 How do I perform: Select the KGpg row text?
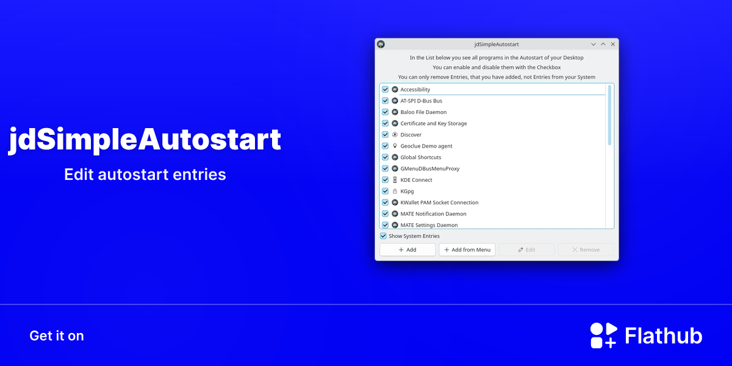(x=407, y=191)
